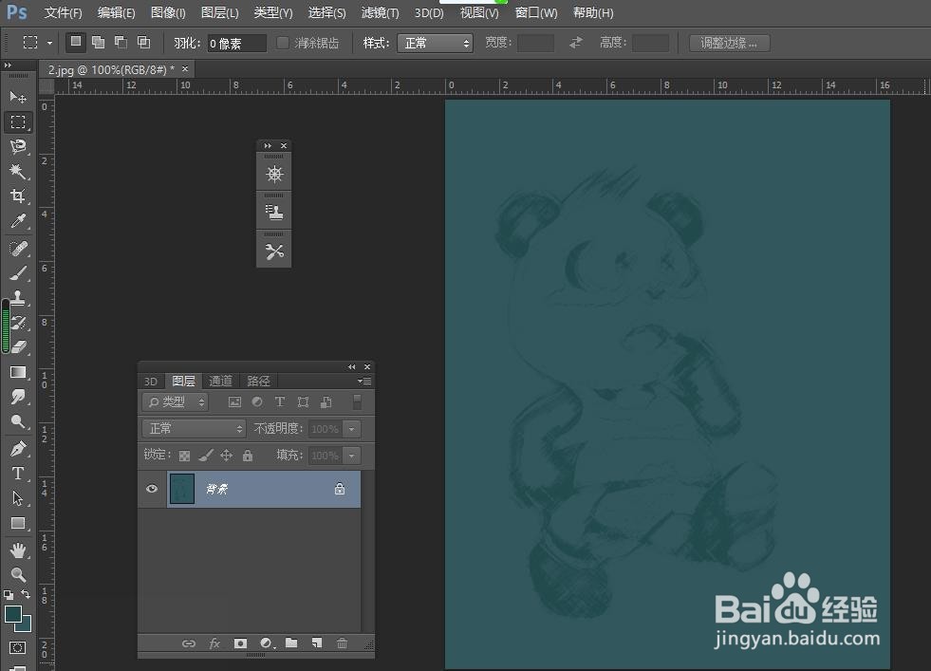Select the Lasso tool
This screenshot has width=931, height=671.
click(x=18, y=147)
